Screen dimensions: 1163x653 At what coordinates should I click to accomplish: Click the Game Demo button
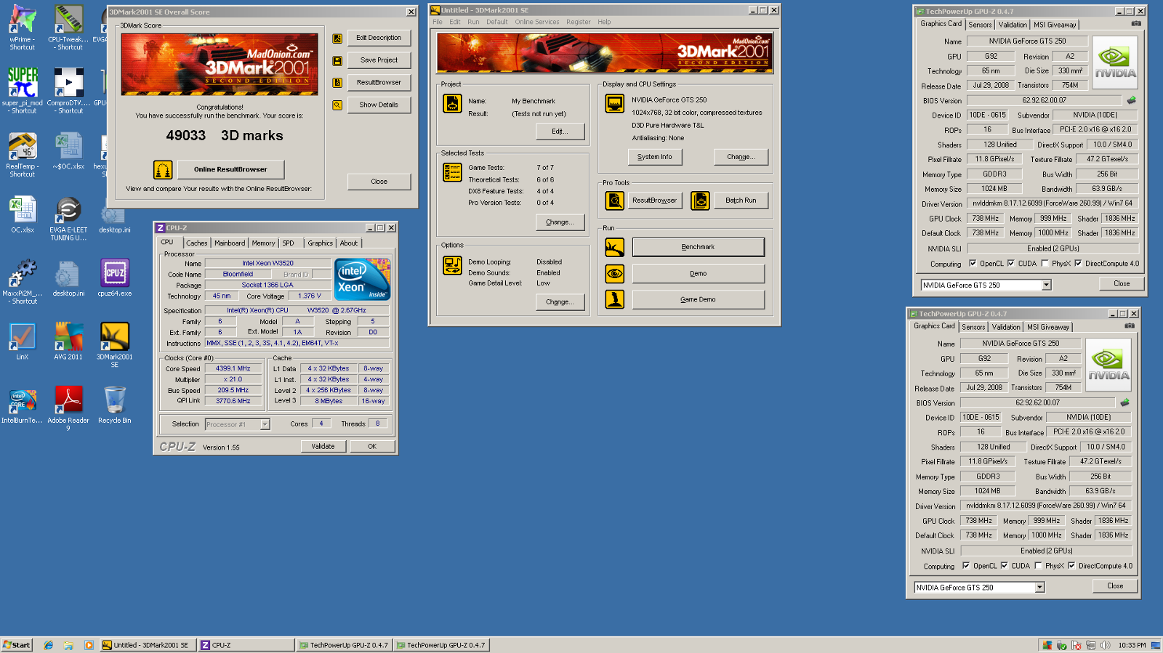698,299
